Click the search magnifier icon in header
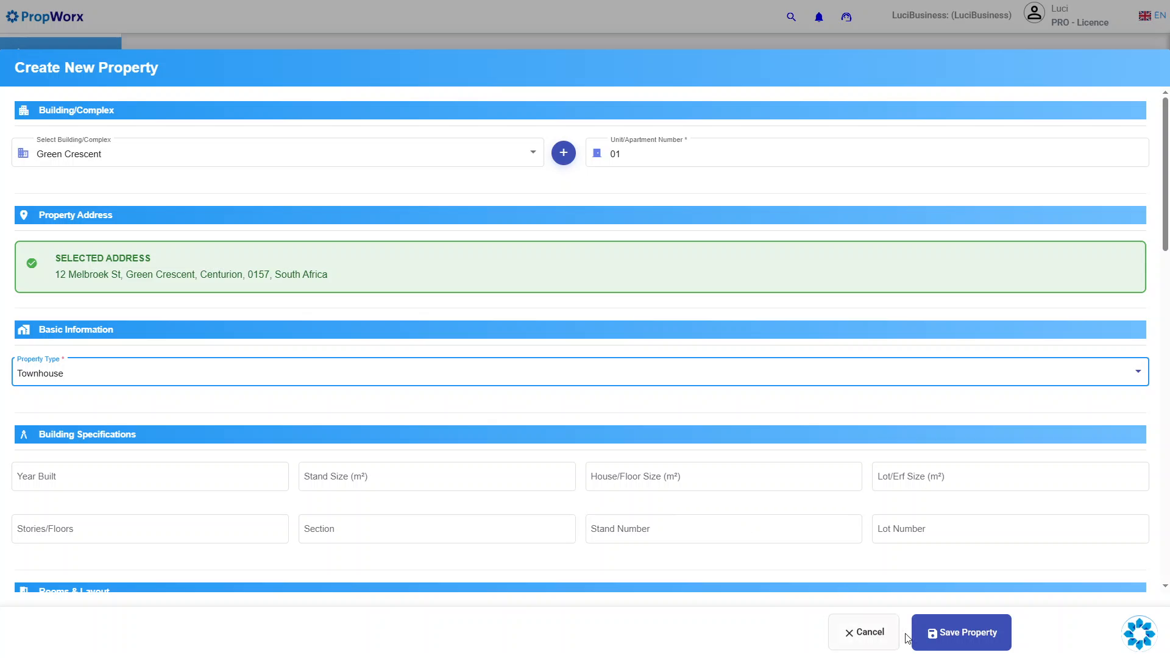This screenshot has width=1170, height=658. 791,17
